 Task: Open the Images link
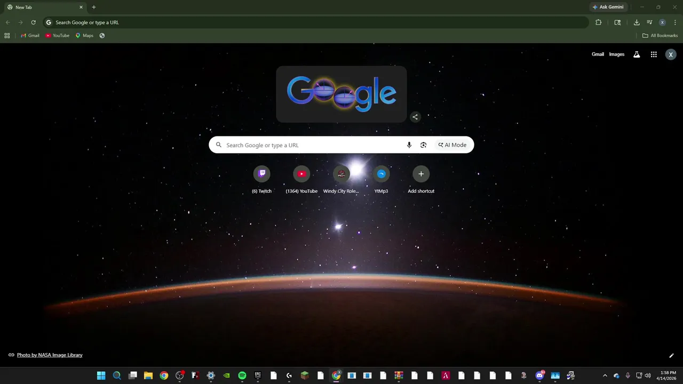point(617,54)
